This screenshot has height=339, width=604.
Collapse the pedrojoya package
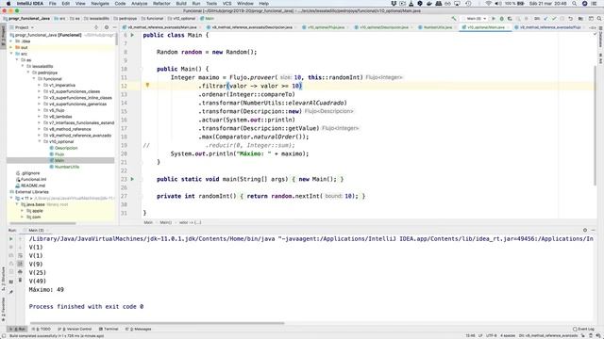pyautogui.click(x=28, y=73)
